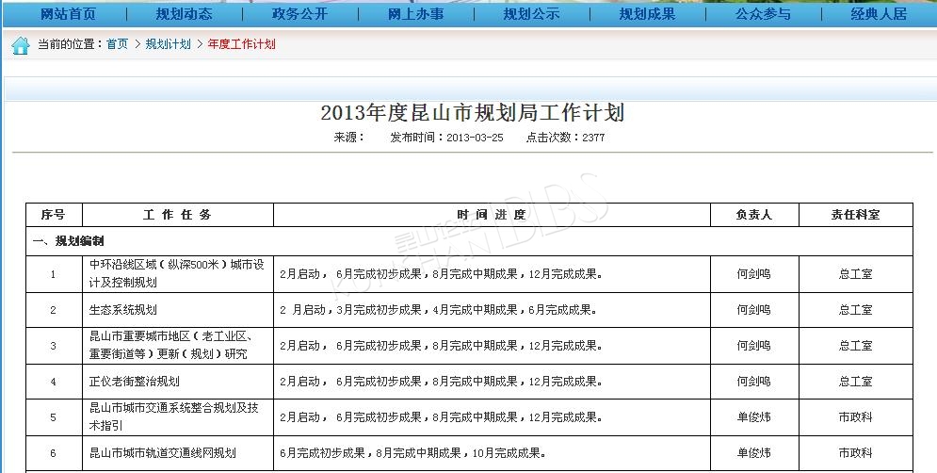The height and width of the screenshot is (473, 937).
Task: Click 市政科 in the row 6
Action: coord(856,452)
